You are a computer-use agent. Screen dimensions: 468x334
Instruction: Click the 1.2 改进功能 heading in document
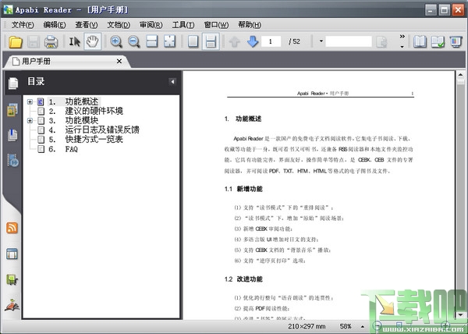[x=243, y=279]
